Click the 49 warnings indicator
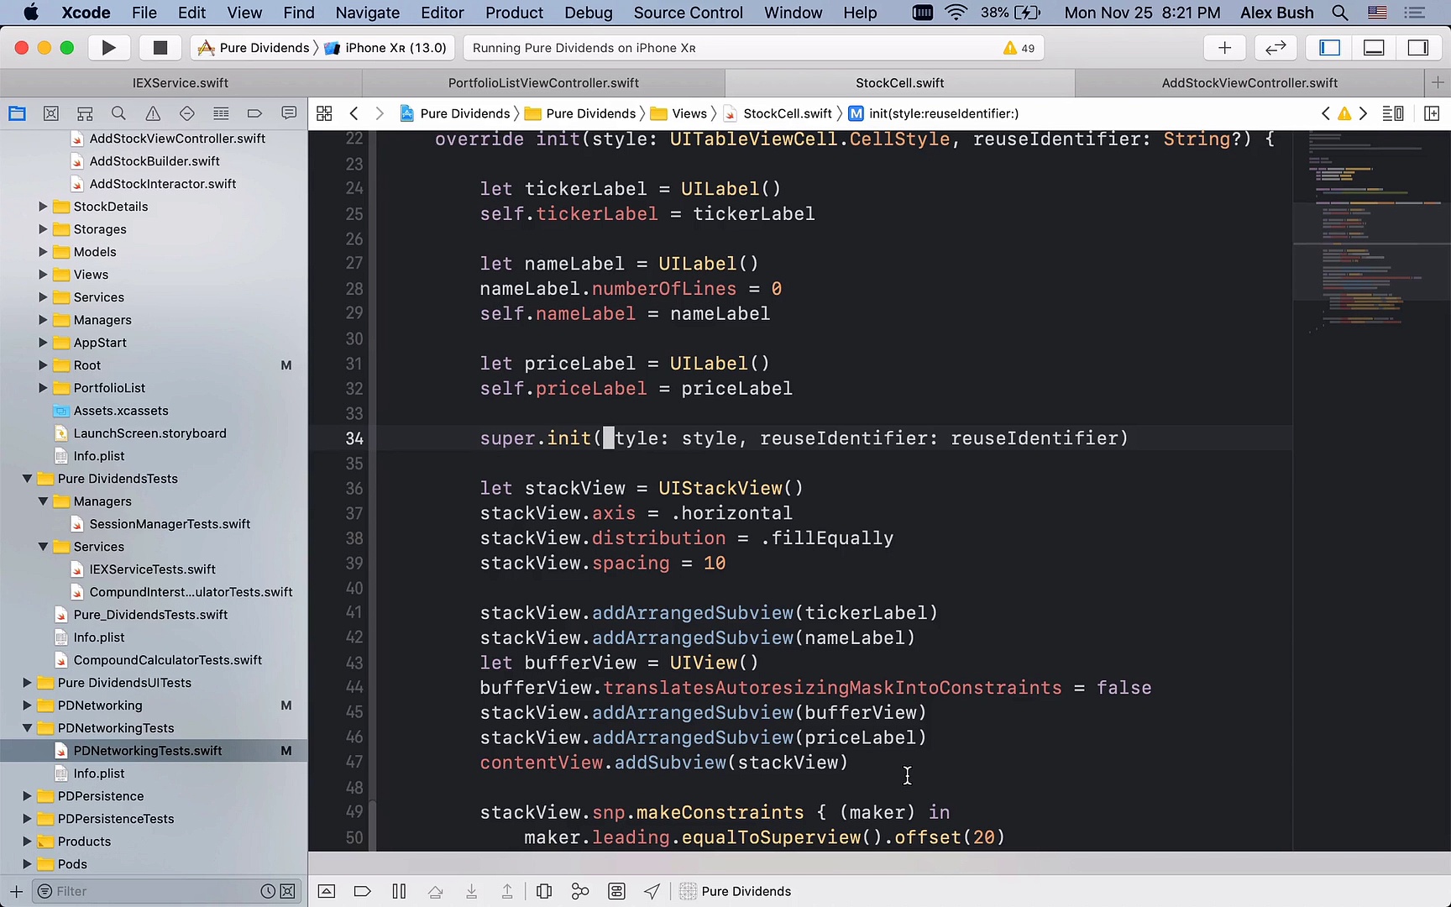This screenshot has width=1451, height=907. [x=1017, y=48]
